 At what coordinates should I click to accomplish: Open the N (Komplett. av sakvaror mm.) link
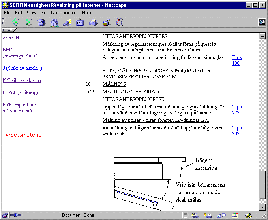(x=19, y=108)
